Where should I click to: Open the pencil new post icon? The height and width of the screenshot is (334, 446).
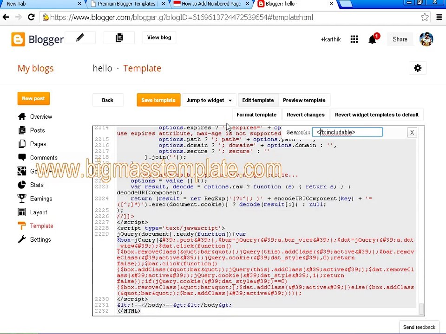tap(80, 38)
